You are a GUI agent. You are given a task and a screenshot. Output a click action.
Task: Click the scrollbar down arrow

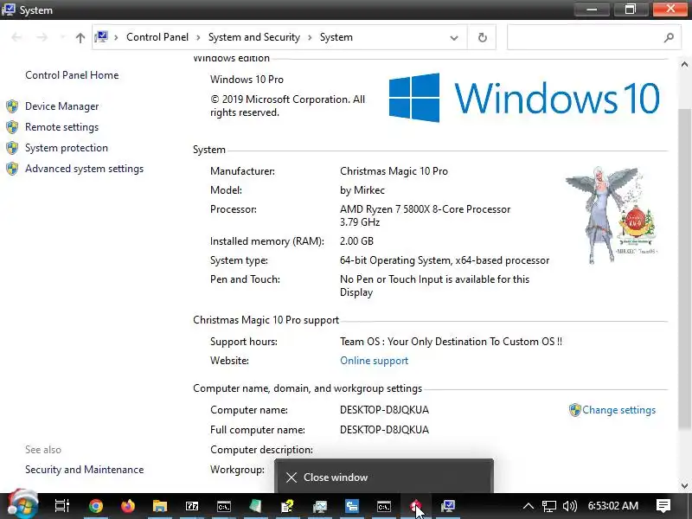pyautogui.click(x=684, y=486)
